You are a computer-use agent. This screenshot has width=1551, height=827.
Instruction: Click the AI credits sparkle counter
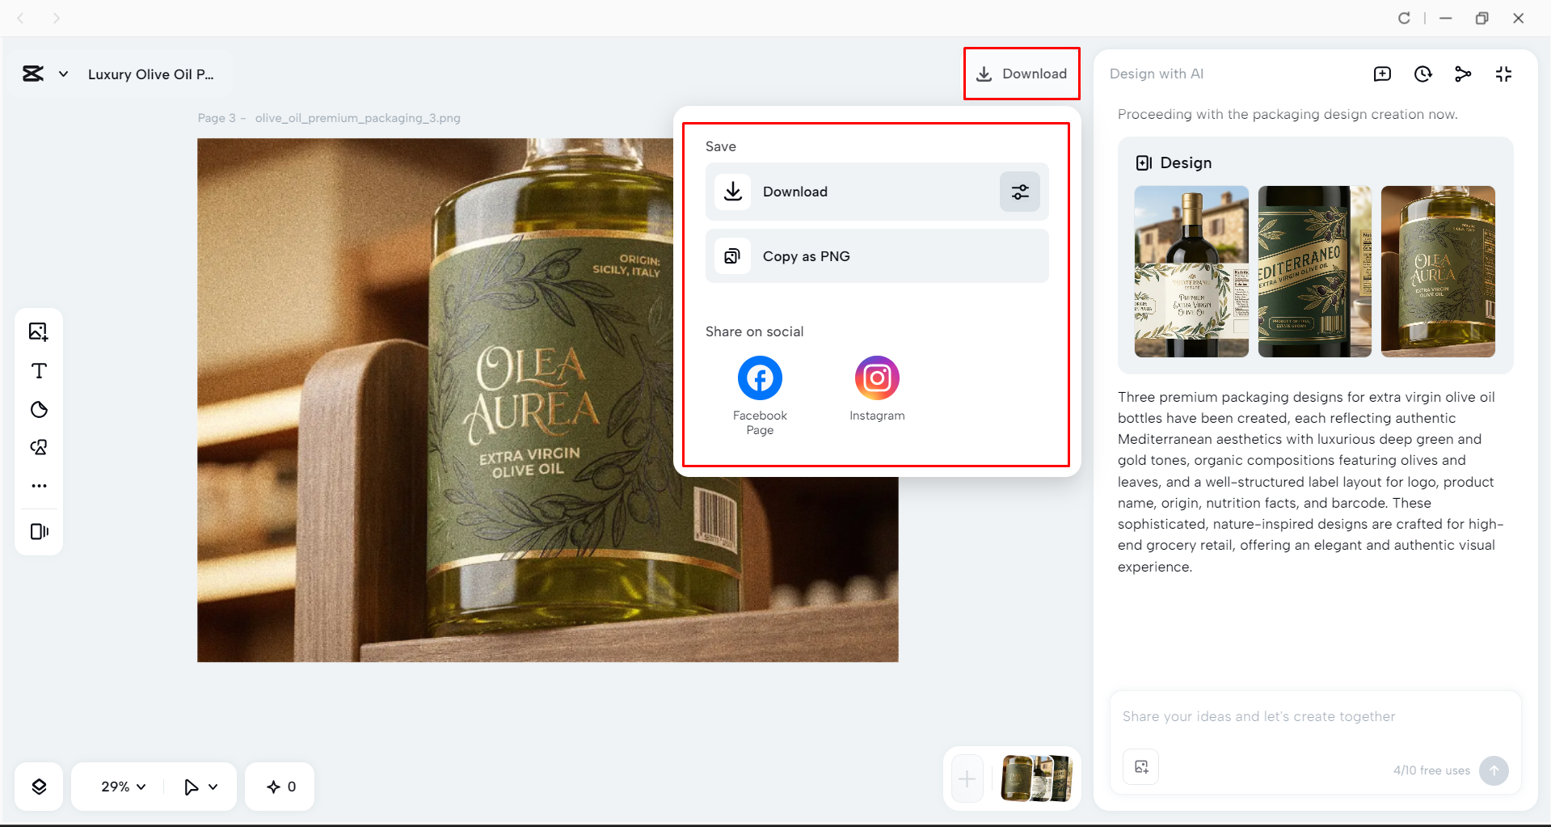pos(280,787)
